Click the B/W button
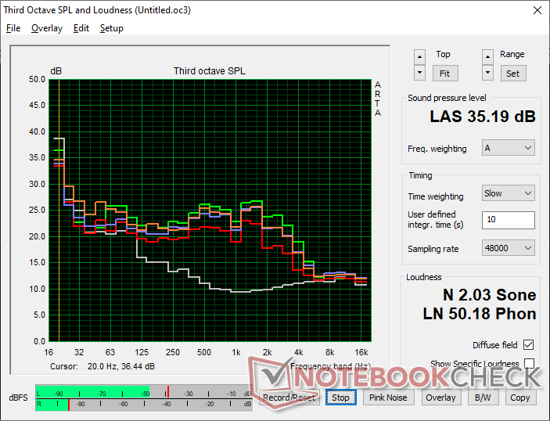The height and width of the screenshot is (421, 550). click(x=483, y=398)
